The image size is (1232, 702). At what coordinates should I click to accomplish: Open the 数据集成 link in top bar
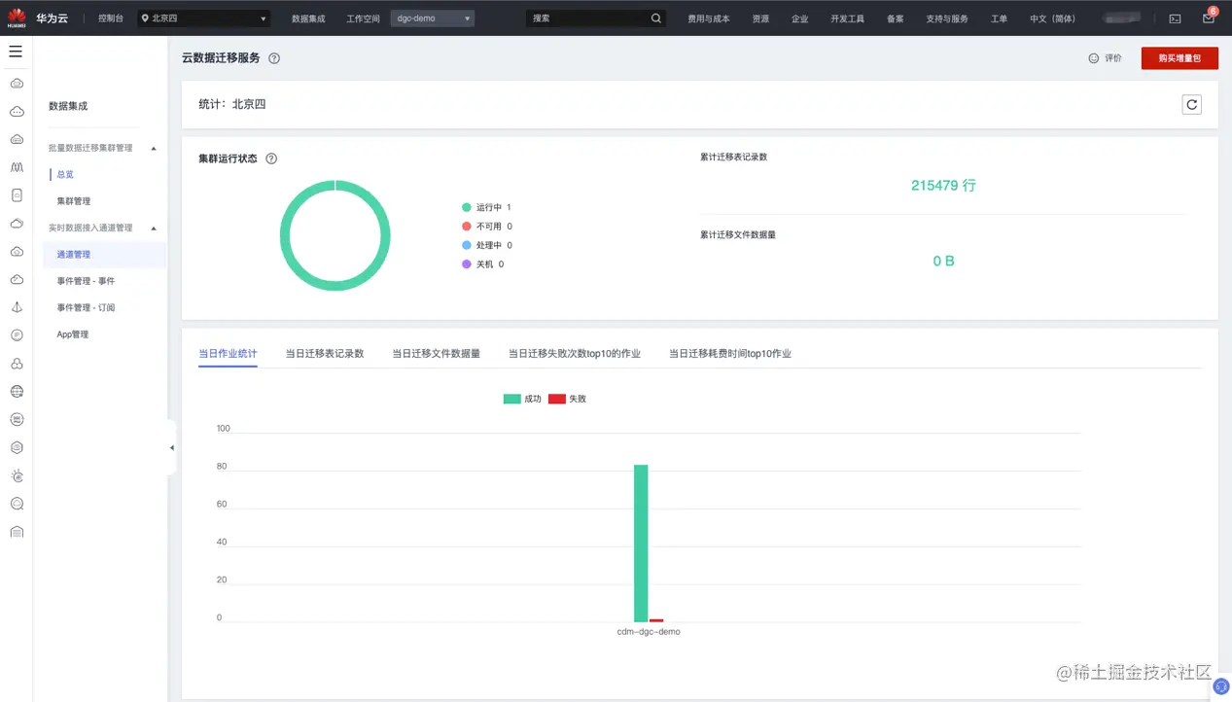point(308,18)
